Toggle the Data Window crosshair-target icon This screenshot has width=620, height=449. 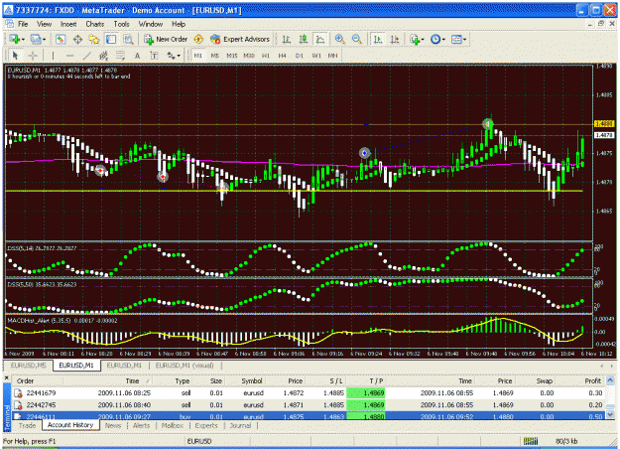pyautogui.click(x=77, y=39)
